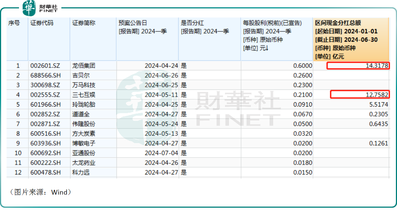Image resolution: width=397 pixels, height=215 pixels.
Task: Click dividend per share value 0.0910
Action: 302,104
